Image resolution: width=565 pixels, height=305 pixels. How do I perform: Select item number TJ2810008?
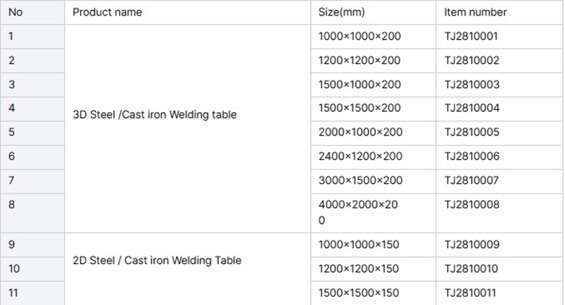coord(472,205)
